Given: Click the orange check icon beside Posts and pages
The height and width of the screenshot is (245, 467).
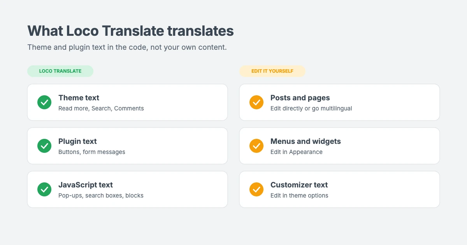Looking at the screenshot, I should [x=256, y=102].
